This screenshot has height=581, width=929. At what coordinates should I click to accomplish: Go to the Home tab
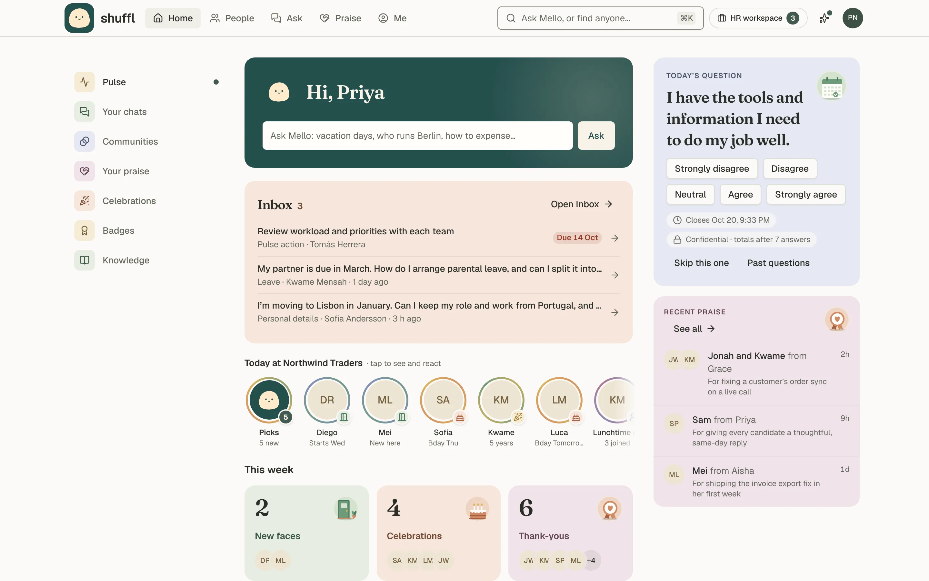173,18
